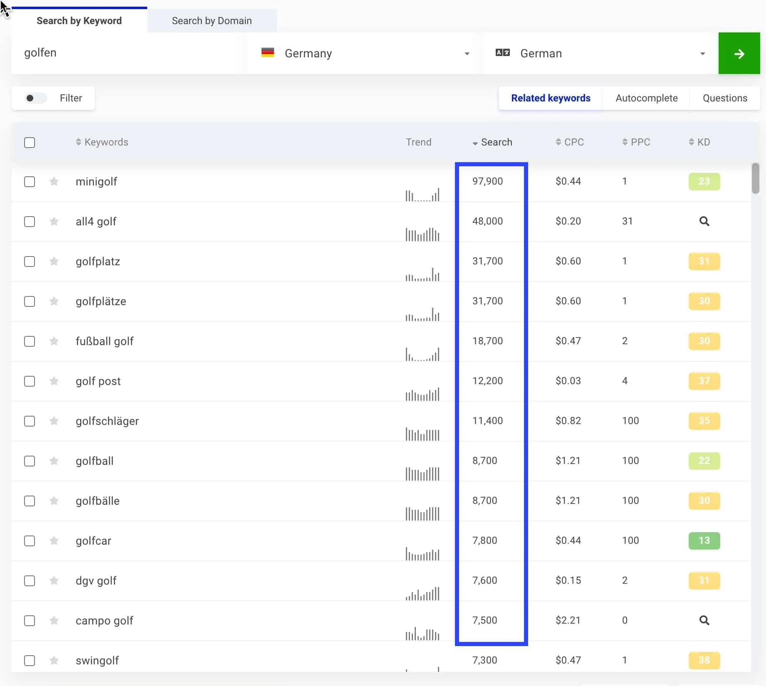Tick the checkbox next to fußball golf
The width and height of the screenshot is (766, 686).
tap(30, 341)
